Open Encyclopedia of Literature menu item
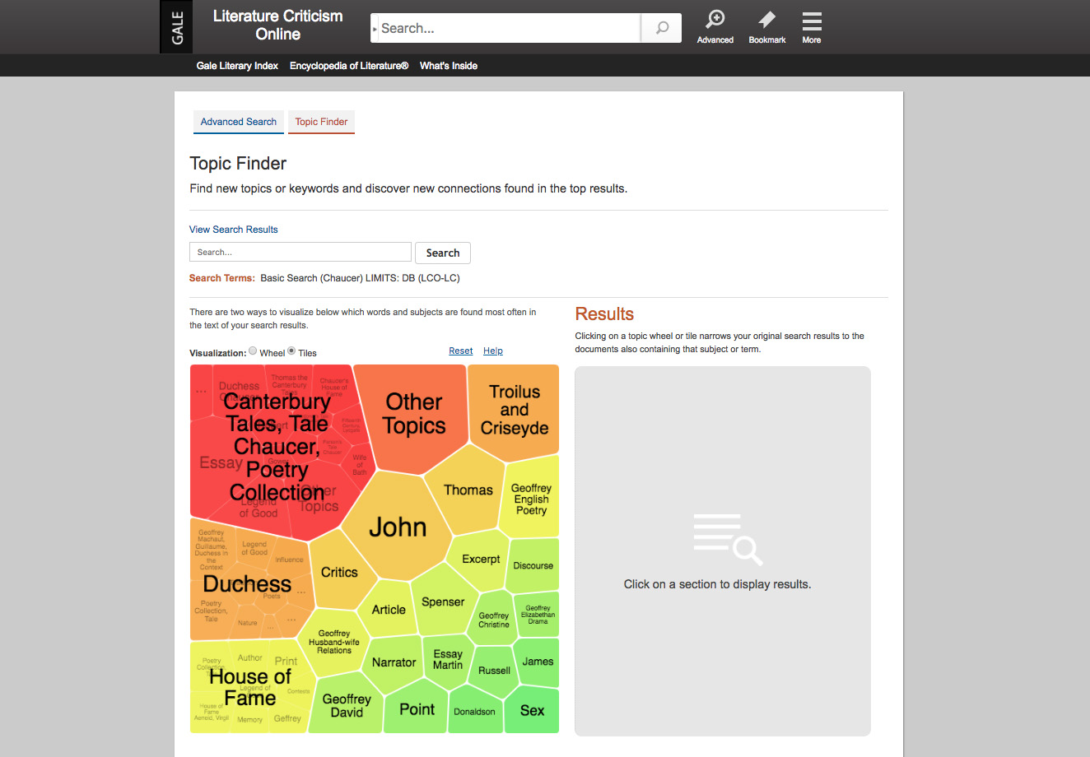 [349, 66]
